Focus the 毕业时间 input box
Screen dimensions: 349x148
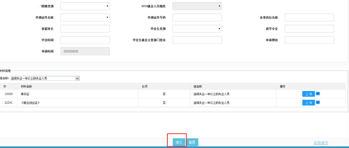tap(85, 40)
